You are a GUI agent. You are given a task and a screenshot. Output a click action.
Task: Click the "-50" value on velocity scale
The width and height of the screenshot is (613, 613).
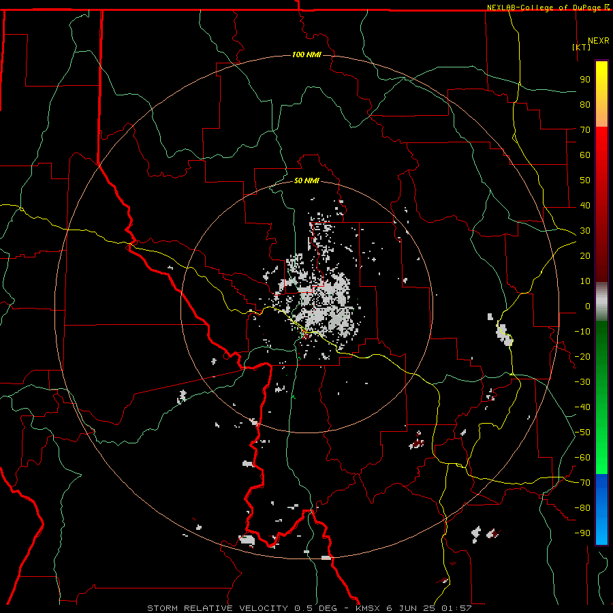(582, 433)
